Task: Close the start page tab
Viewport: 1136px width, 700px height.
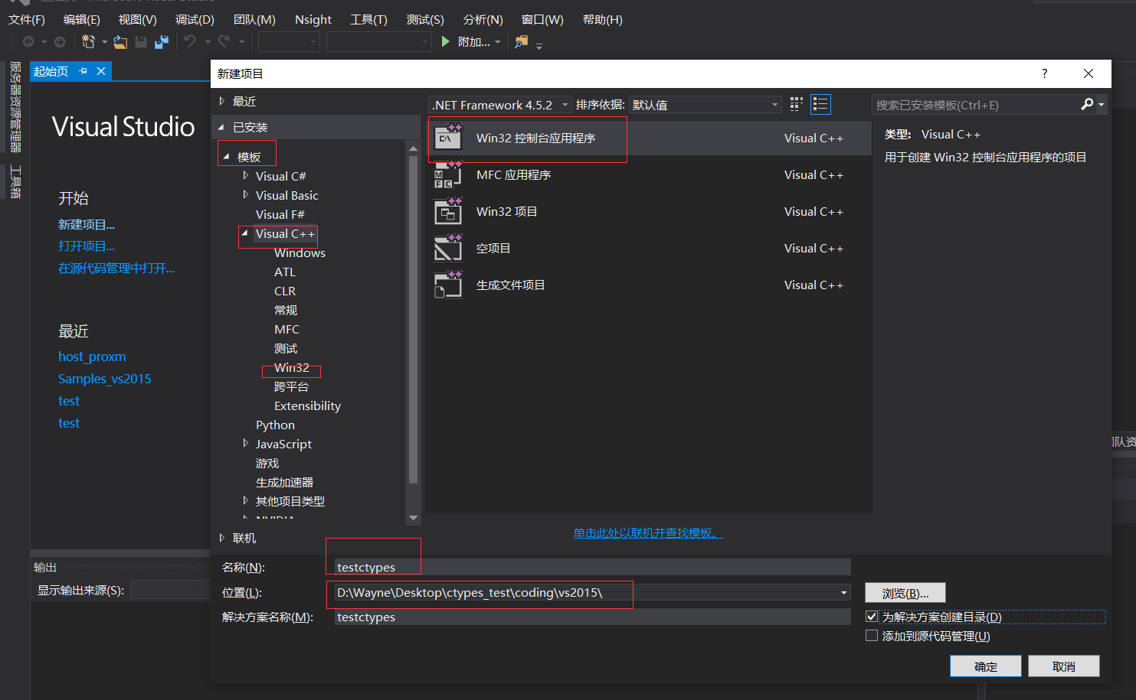Action: point(101,71)
